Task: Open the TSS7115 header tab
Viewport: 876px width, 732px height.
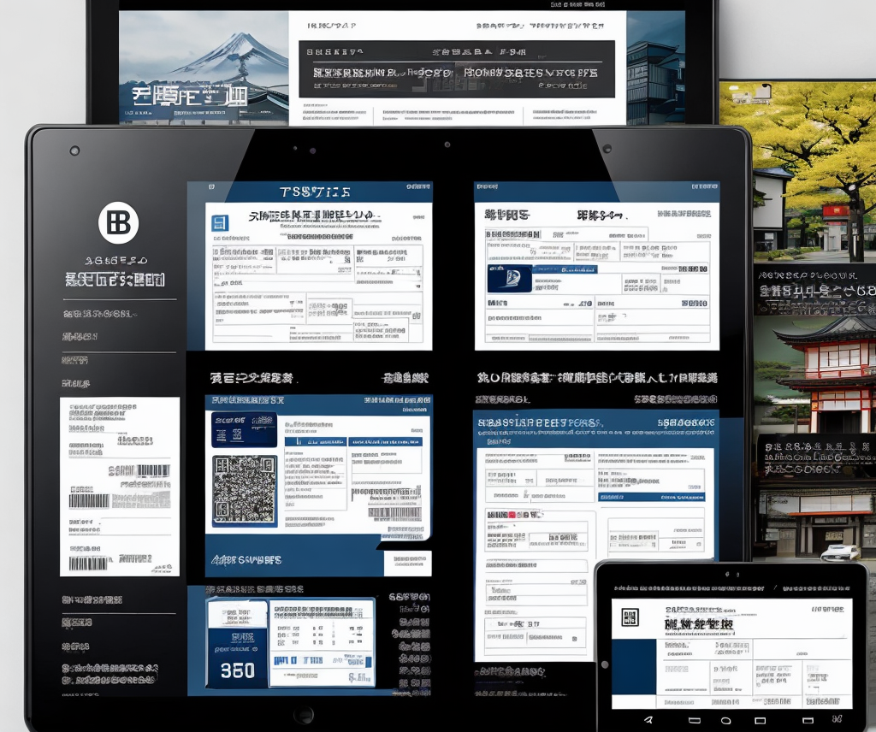Action: 314,192
